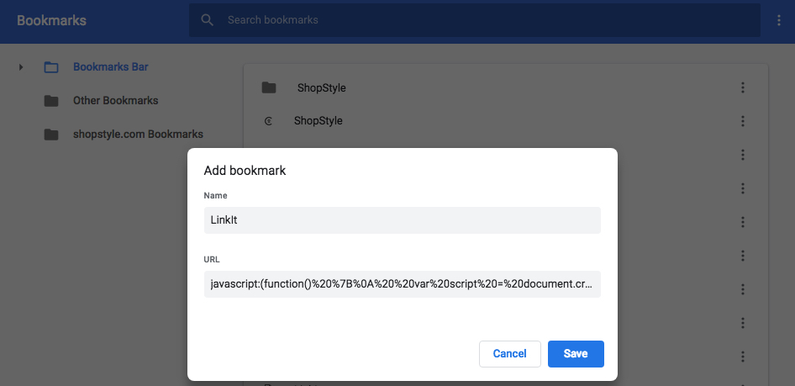Viewport: 795px width, 386px height.
Task: Click the URL field with the javascript code
Action: [x=402, y=284]
